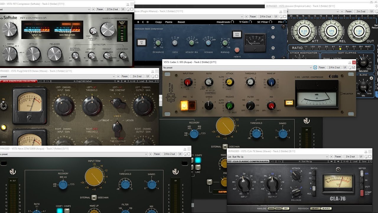Open Param menu in Plugin Alliance window
The width and height of the screenshot is (378, 213).
(x=253, y=17)
